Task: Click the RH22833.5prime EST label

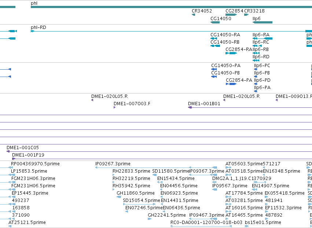Action: 131,171
